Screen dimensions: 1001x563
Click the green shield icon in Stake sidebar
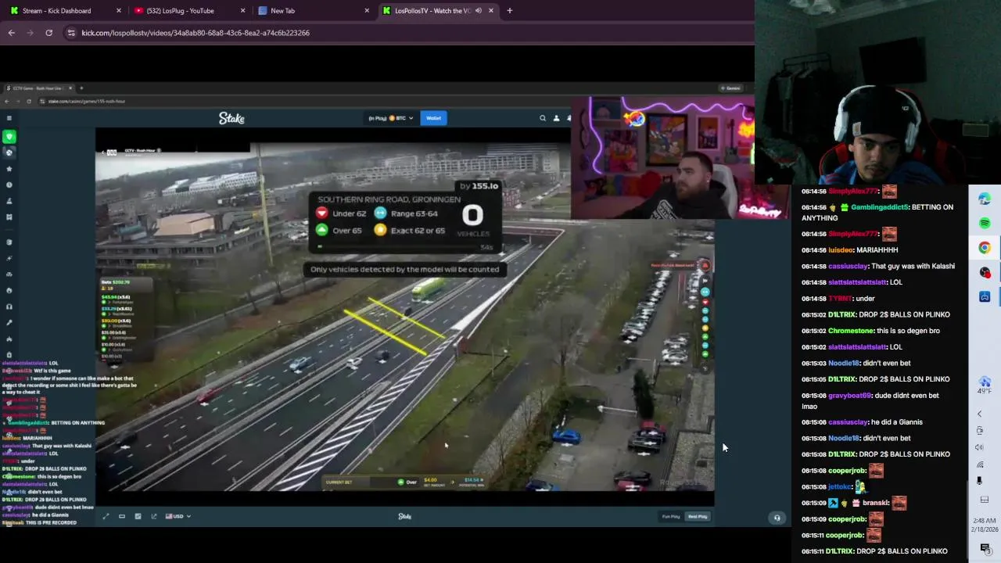9,137
